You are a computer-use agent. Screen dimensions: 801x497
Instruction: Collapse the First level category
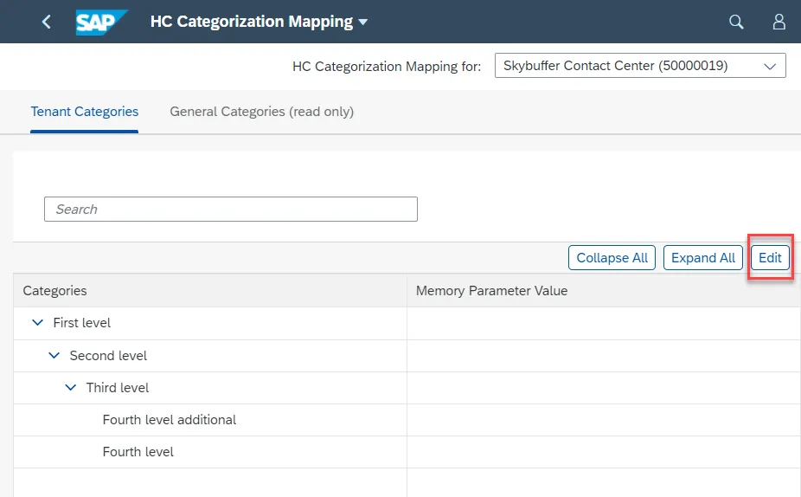coord(37,323)
